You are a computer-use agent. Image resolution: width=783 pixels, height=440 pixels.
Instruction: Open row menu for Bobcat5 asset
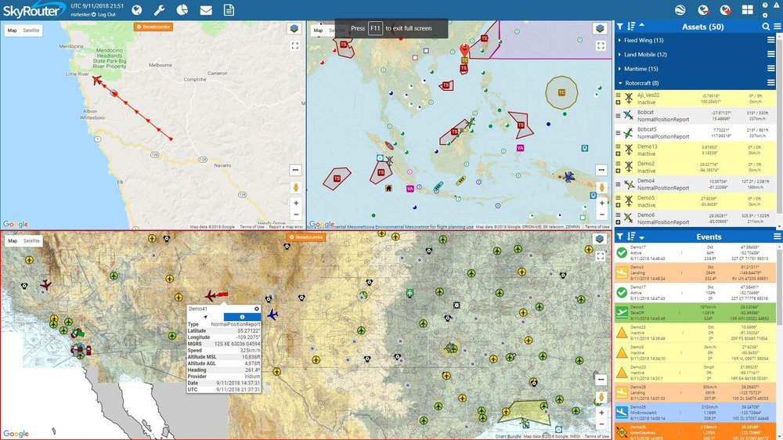pos(619,133)
